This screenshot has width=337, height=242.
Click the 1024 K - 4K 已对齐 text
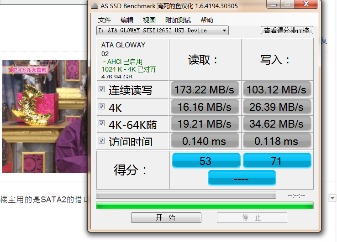(129, 69)
